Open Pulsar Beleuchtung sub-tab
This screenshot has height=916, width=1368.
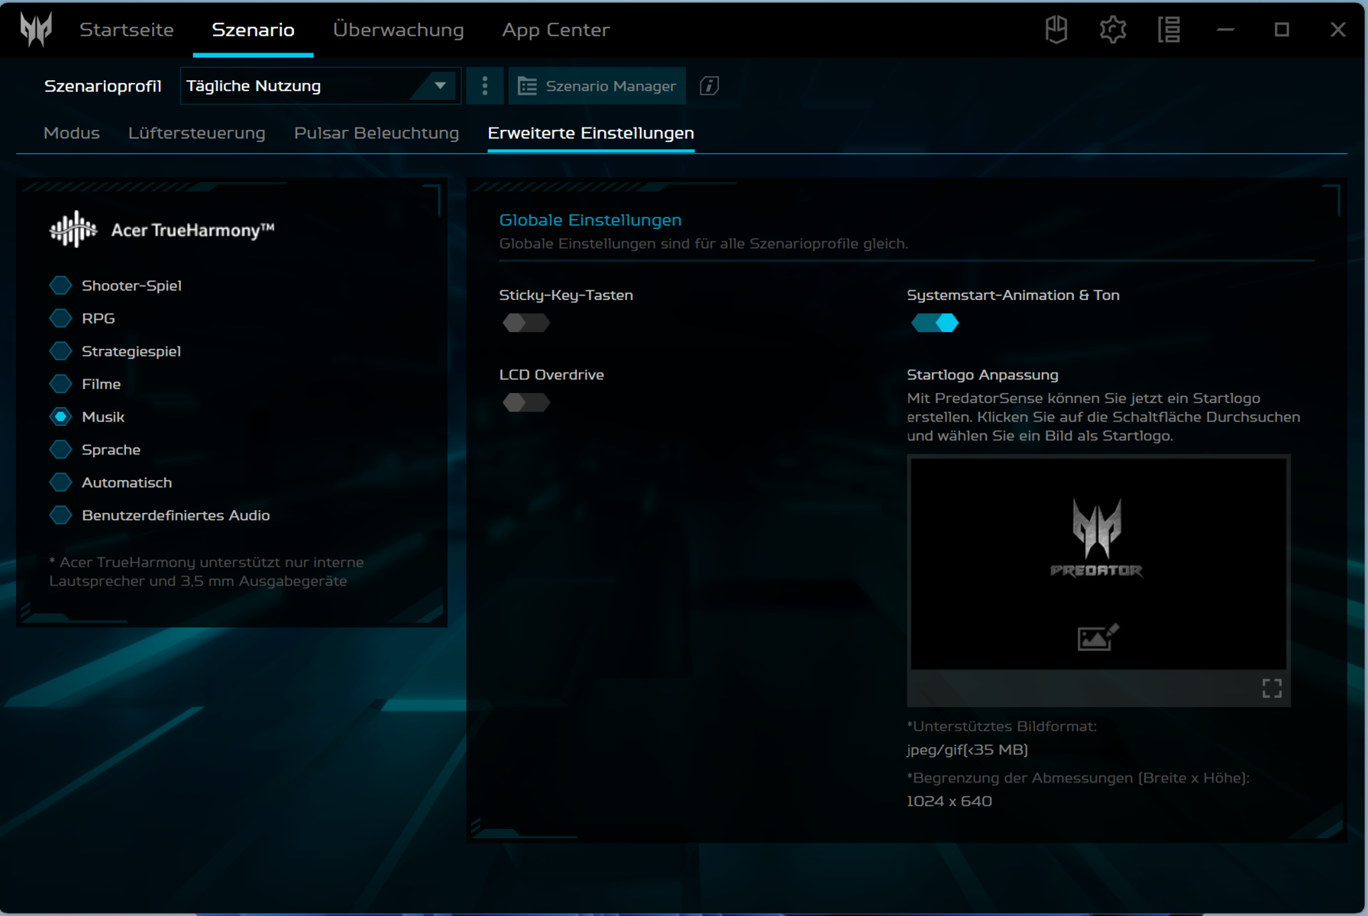tap(377, 133)
